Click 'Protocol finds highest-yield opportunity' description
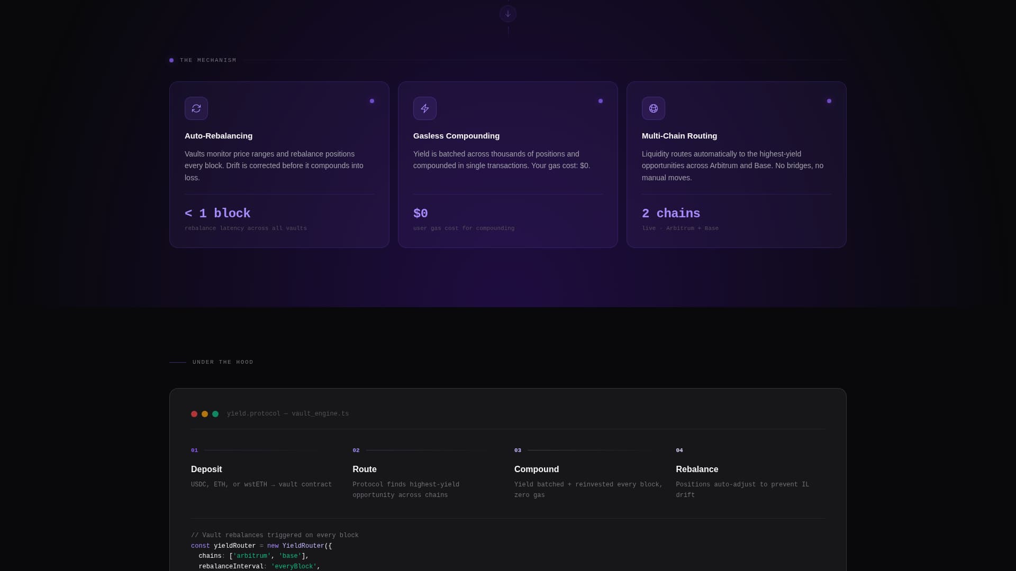1016x571 pixels. [x=406, y=490]
